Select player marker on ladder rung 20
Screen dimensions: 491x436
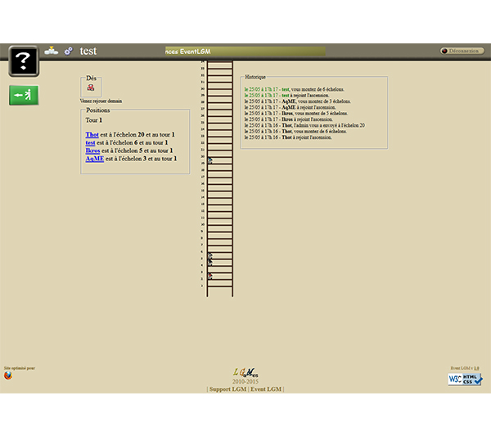click(x=209, y=160)
